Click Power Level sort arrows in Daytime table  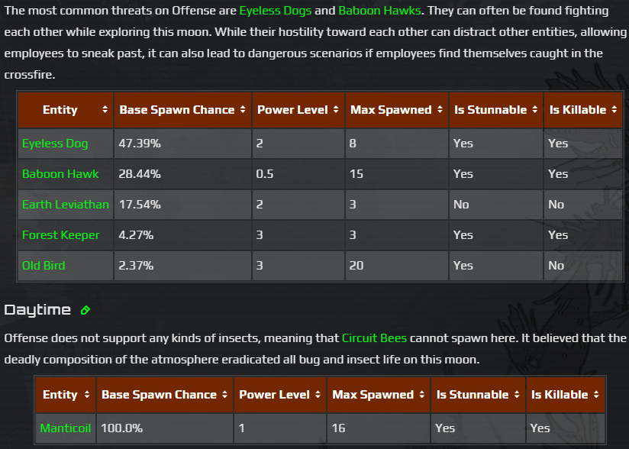pos(318,395)
